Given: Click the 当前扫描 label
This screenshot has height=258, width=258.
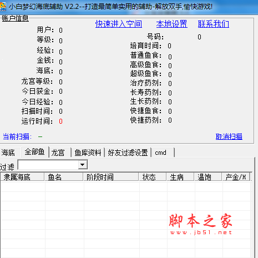Looking at the screenshot, I should 17,136.
